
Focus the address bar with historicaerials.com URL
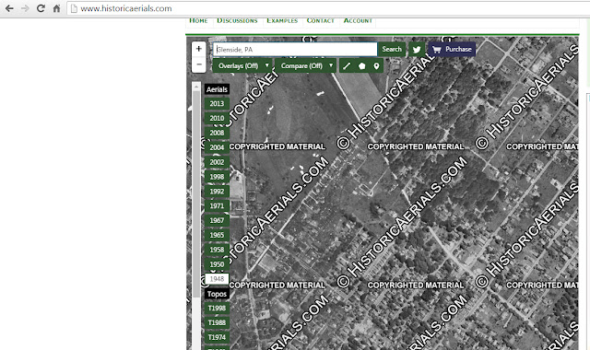tap(327, 8)
